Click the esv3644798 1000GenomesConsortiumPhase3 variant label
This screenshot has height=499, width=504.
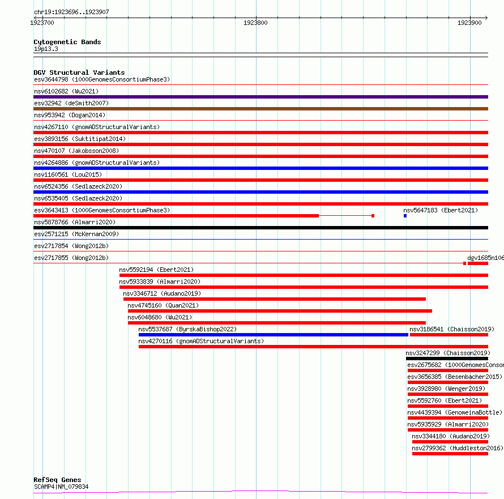pyautogui.click(x=102, y=79)
